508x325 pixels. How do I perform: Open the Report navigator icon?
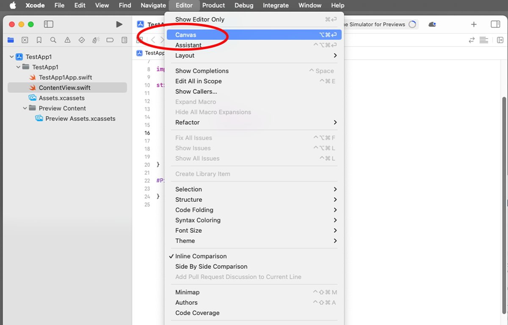[124, 40]
